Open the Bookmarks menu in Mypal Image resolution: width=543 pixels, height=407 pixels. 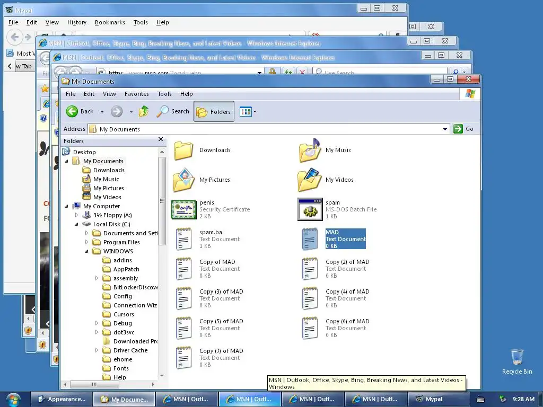(x=110, y=22)
